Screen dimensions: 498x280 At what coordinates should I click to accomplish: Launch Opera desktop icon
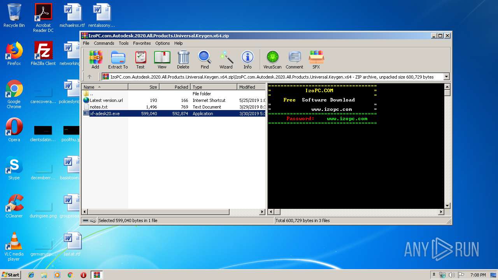tap(14, 130)
